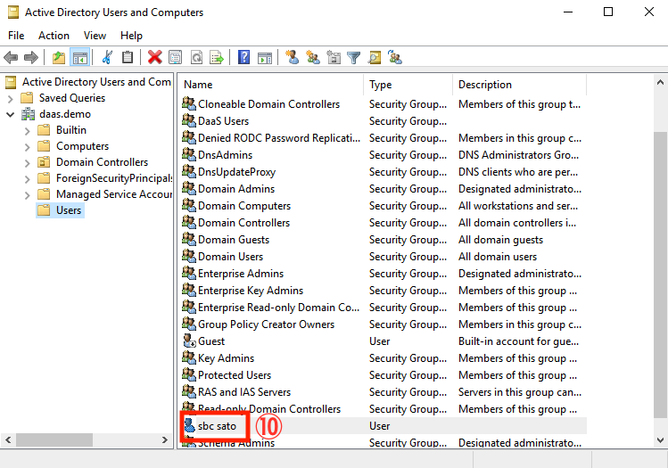
Task: Click the Saved Queries folder icon
Action: [27, 98]
